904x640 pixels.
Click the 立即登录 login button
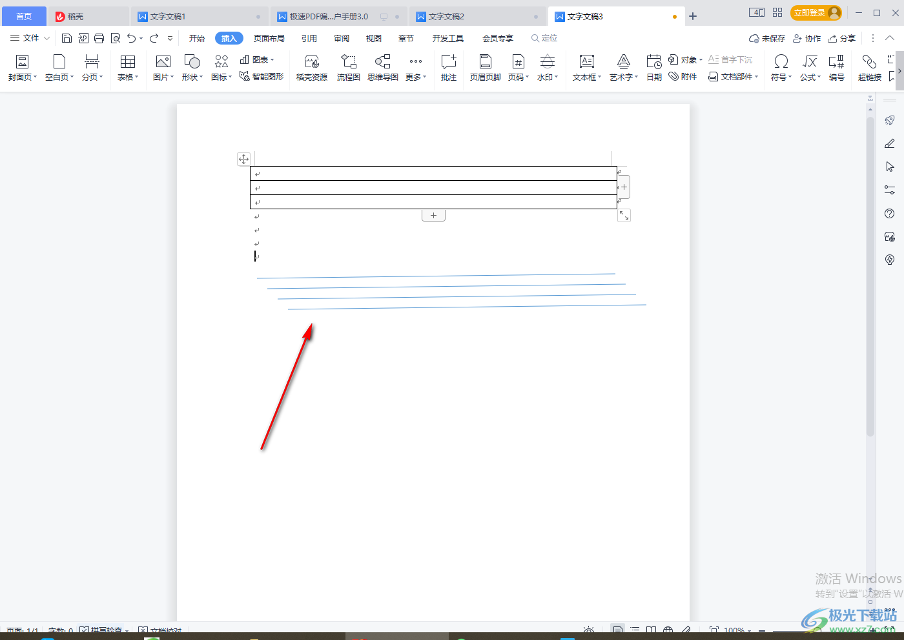point(816,13)
